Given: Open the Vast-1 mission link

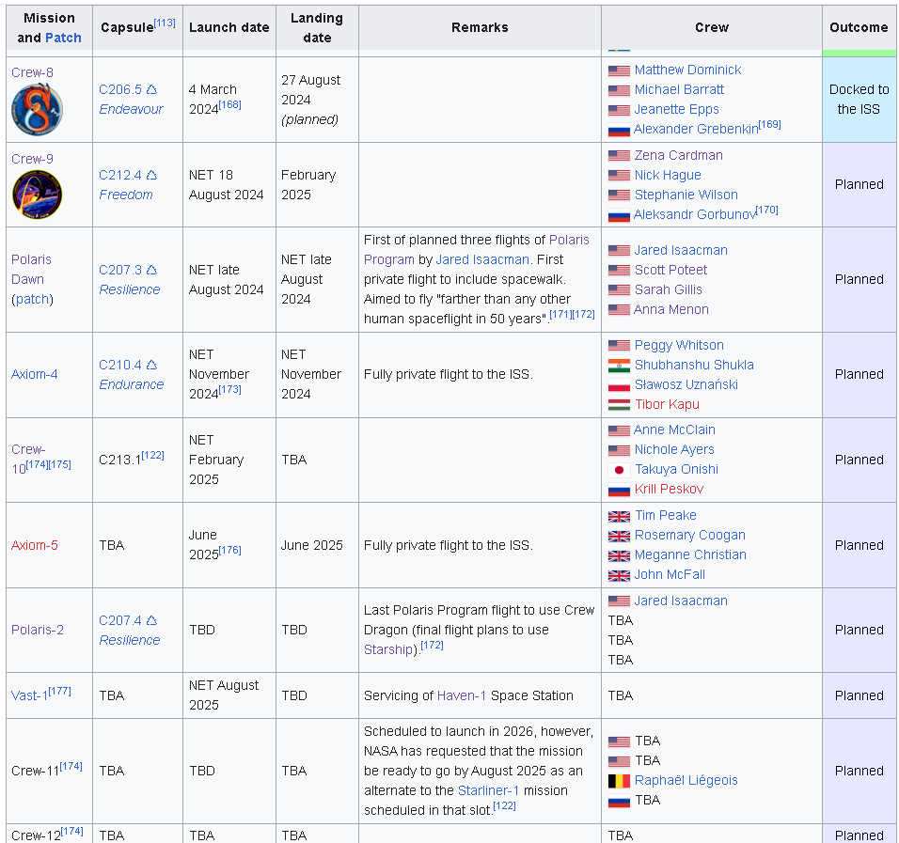Looking at the screenshot, I should [30, 695].
